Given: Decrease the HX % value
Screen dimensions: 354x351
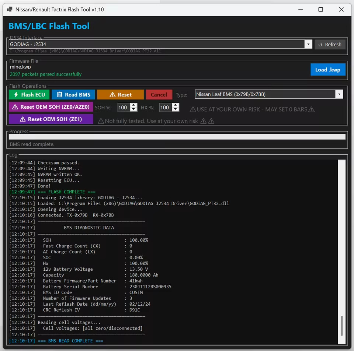Looking at the screenshot, I should pos(176,109).
